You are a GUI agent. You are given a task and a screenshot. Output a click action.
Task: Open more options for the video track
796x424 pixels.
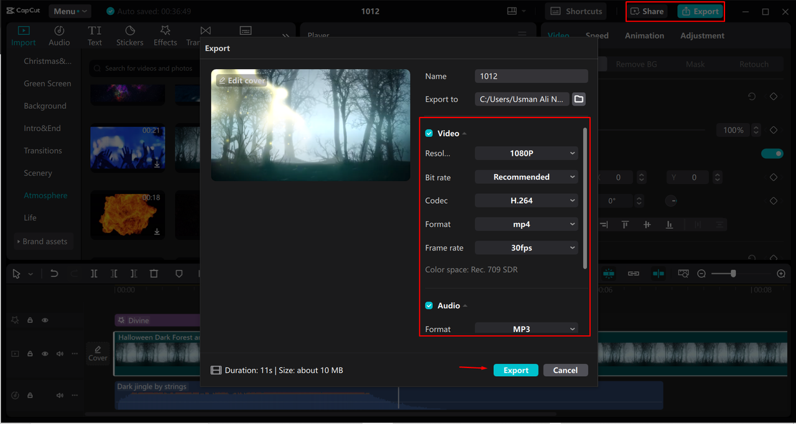75,354
